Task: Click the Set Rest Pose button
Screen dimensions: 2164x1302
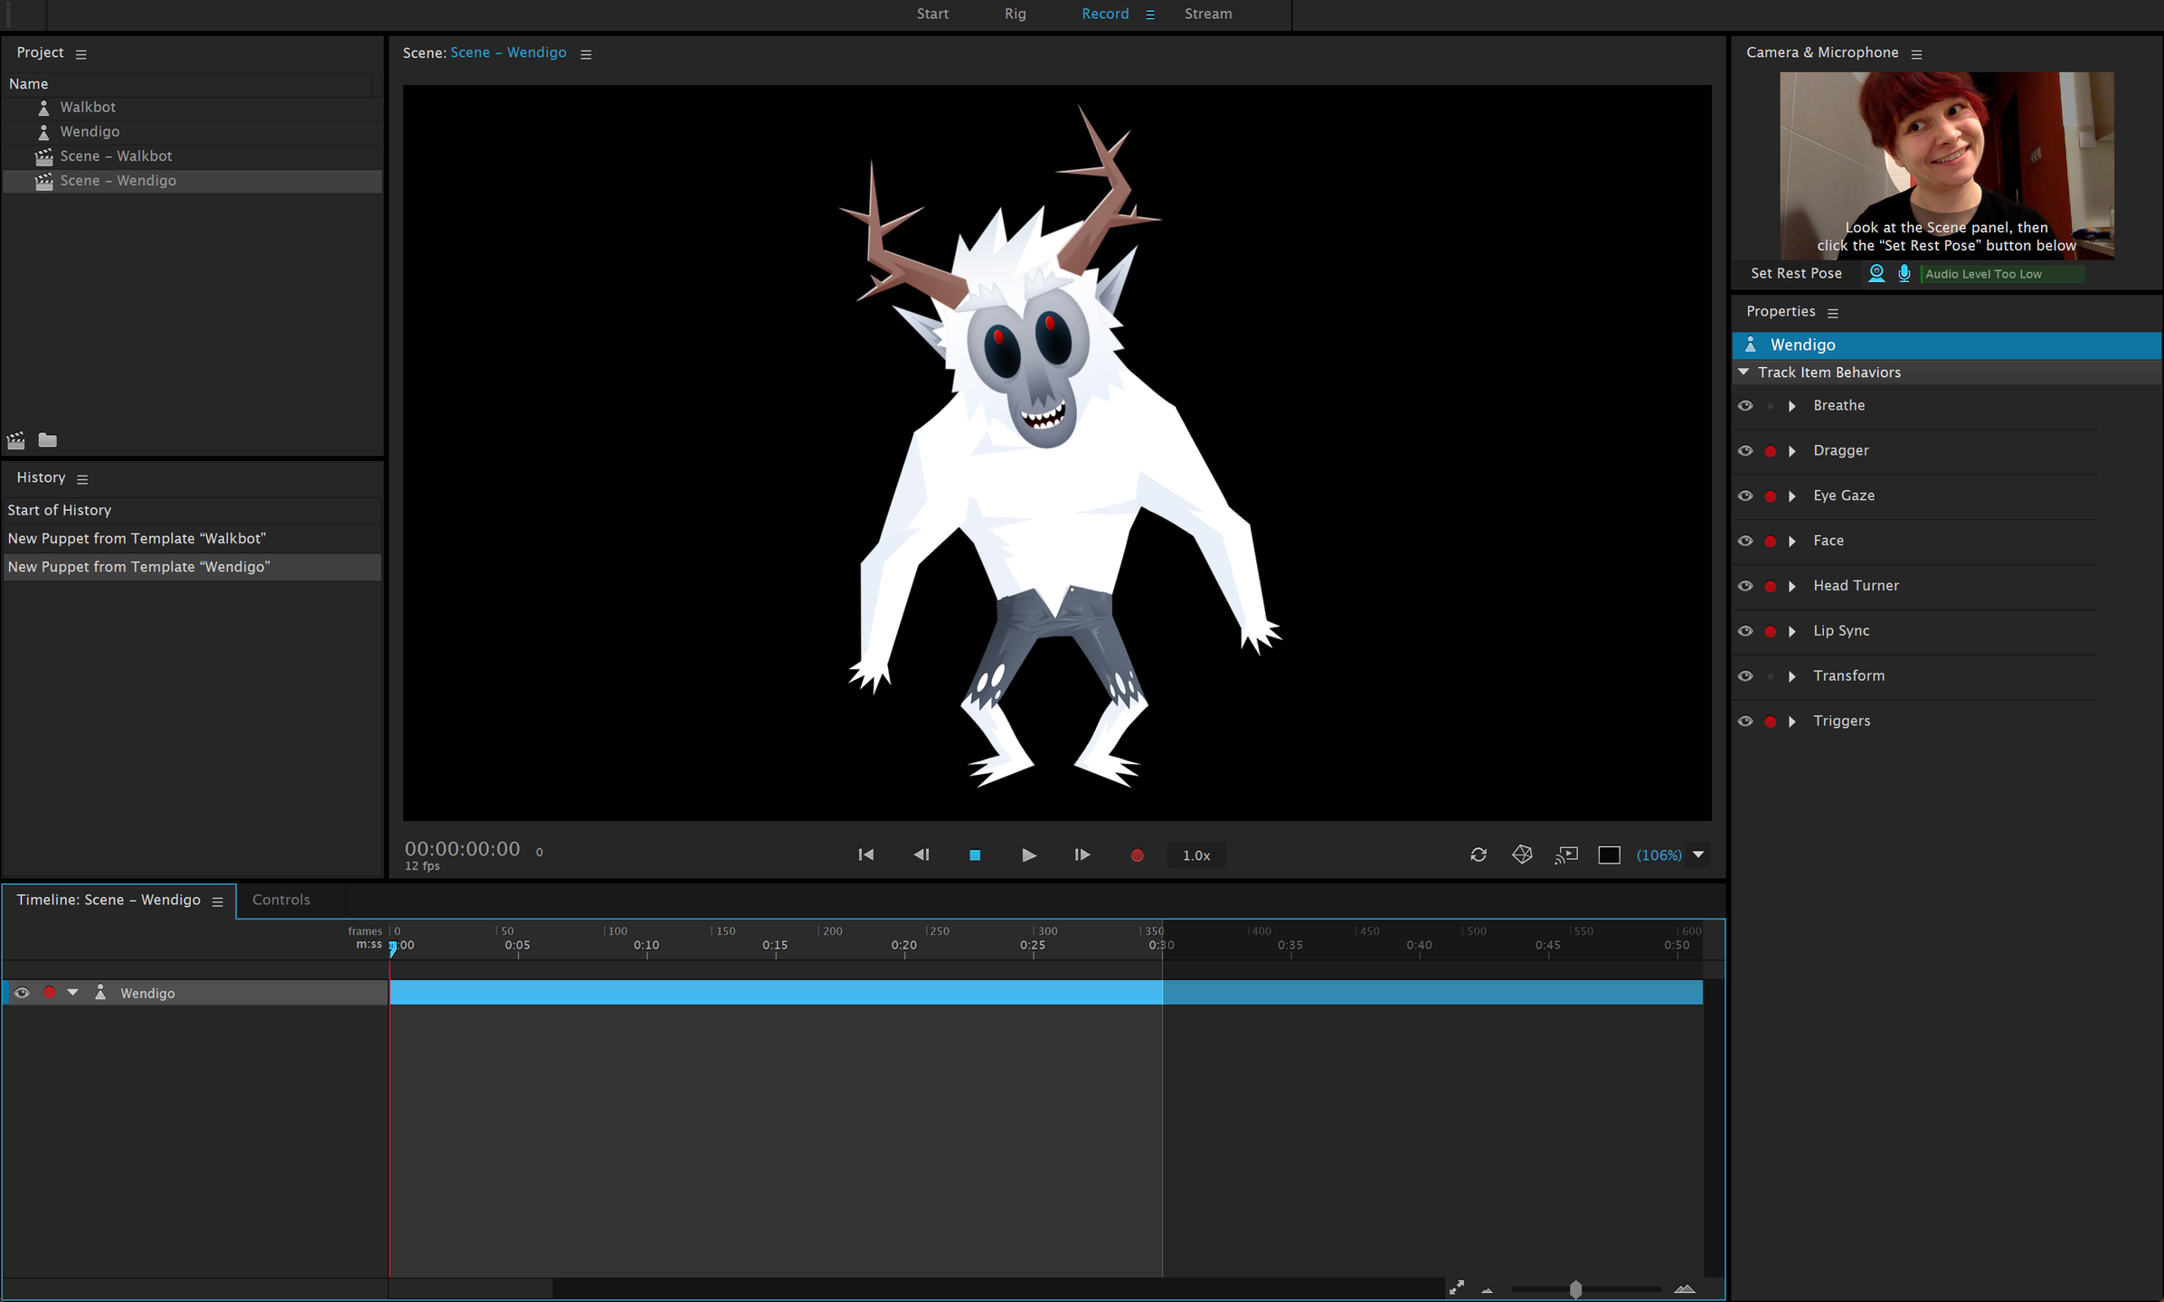Action: 1795,273
